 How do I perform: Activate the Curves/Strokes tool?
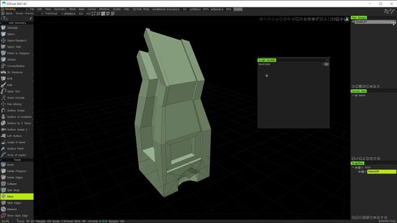click(17, 66)
